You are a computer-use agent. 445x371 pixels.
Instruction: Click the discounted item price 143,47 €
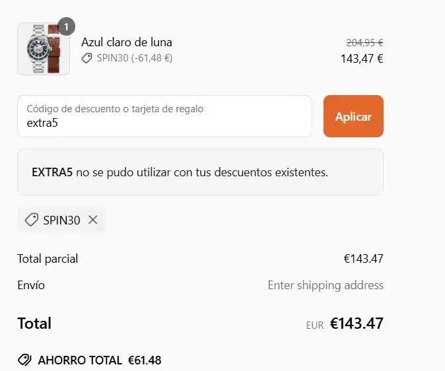362,58
